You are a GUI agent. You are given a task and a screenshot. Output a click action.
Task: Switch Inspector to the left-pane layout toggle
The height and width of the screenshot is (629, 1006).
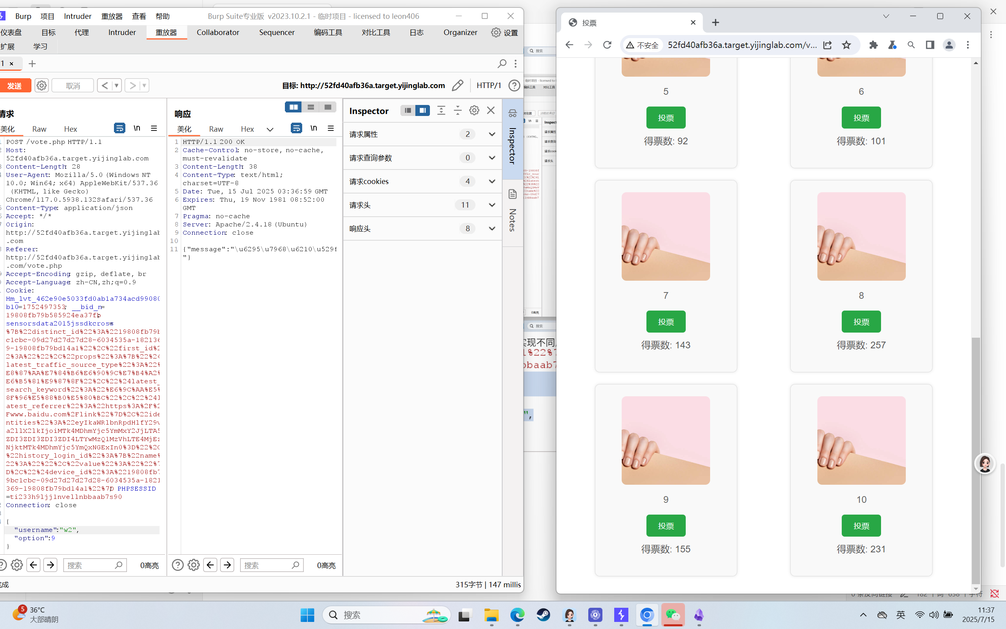407,110
